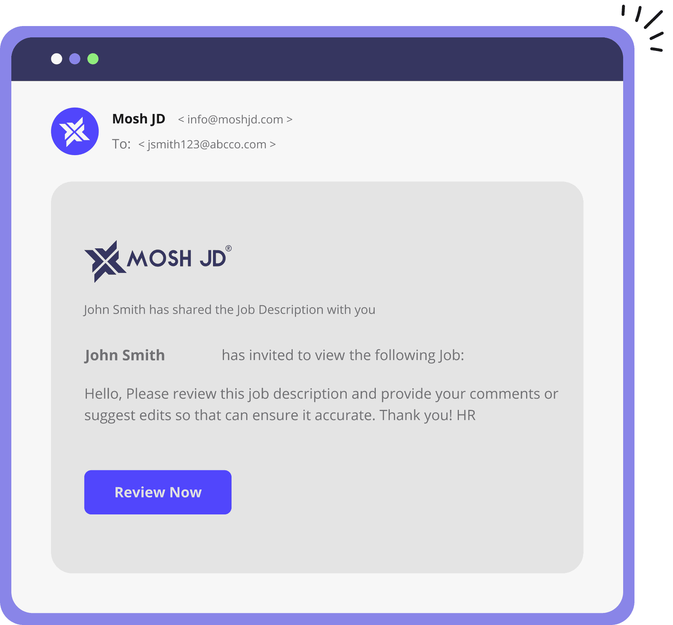
Task: Click the "Hello, Please review" message paragraph
Action: coord(321,405)
